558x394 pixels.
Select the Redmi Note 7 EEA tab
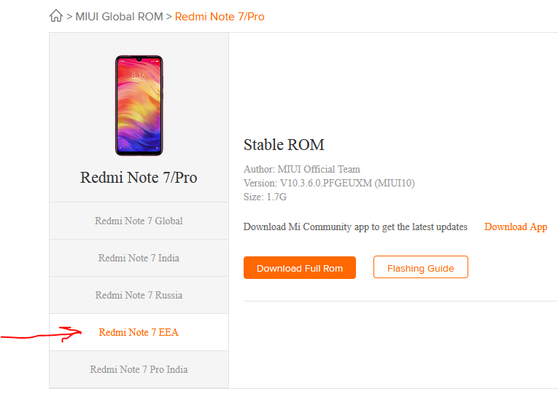[x=139, y=332]
